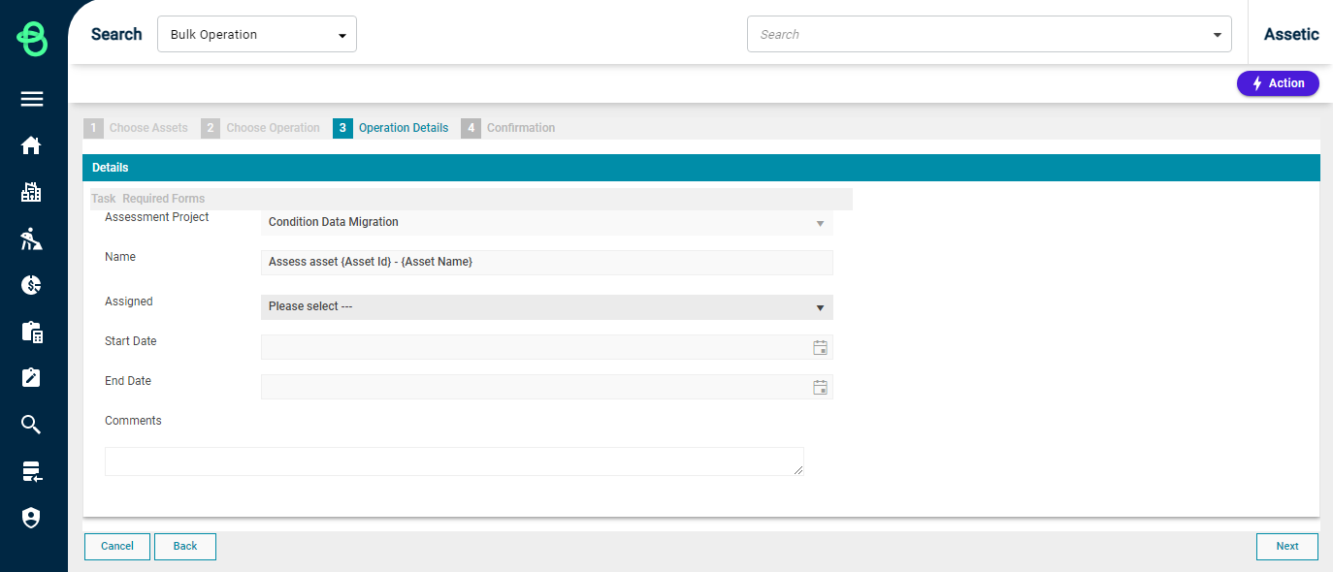The width and height of the screenshot is (1333, 572).
Task: Select step 3 Operation Details
Action: tap(391, 128)
